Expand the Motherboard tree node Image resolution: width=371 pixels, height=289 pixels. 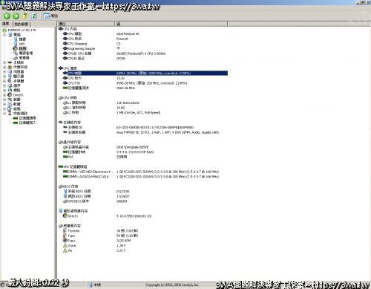click(x=4, y=62)
